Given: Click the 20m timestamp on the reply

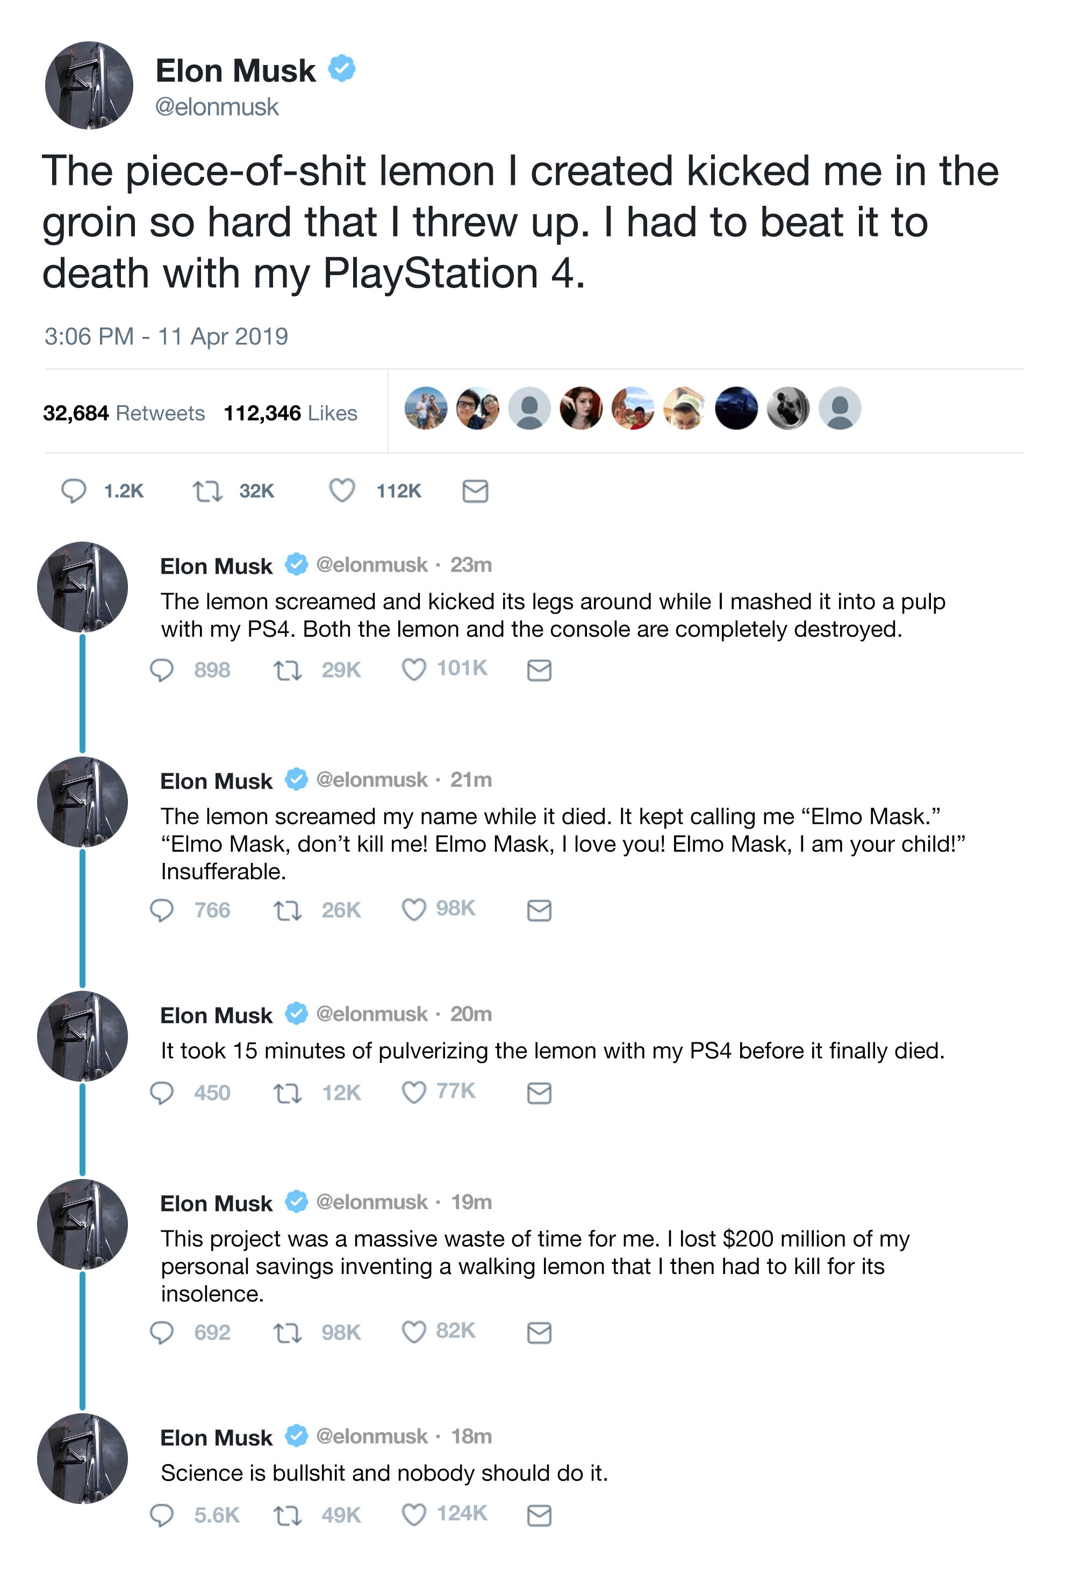Looking at the screenshot, I should (471, 1013).
